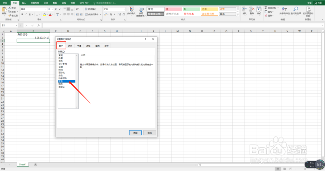Increase font size with the larger A icon
Image resolution: width=325 pixels, height=171 pixels.
pos(56,9)
